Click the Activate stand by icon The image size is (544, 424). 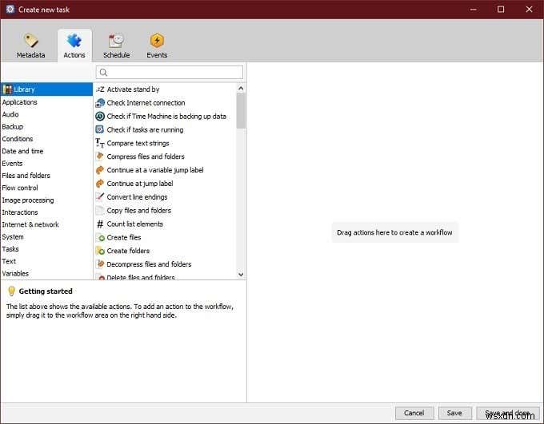pos(100,89)
